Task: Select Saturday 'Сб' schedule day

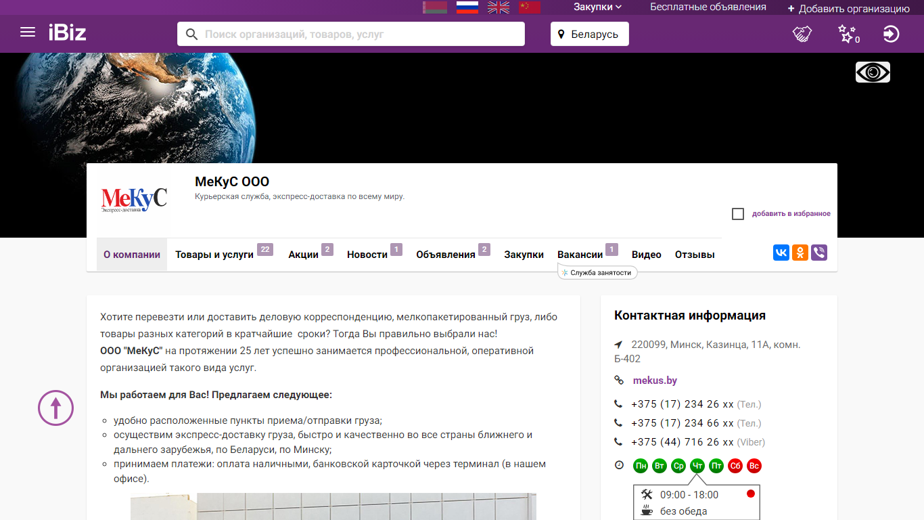Action: pyautogui.click(x=735, y=466)
